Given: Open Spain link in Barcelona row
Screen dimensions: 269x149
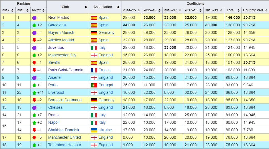Looking at the screenshot, I should point(103,25).
